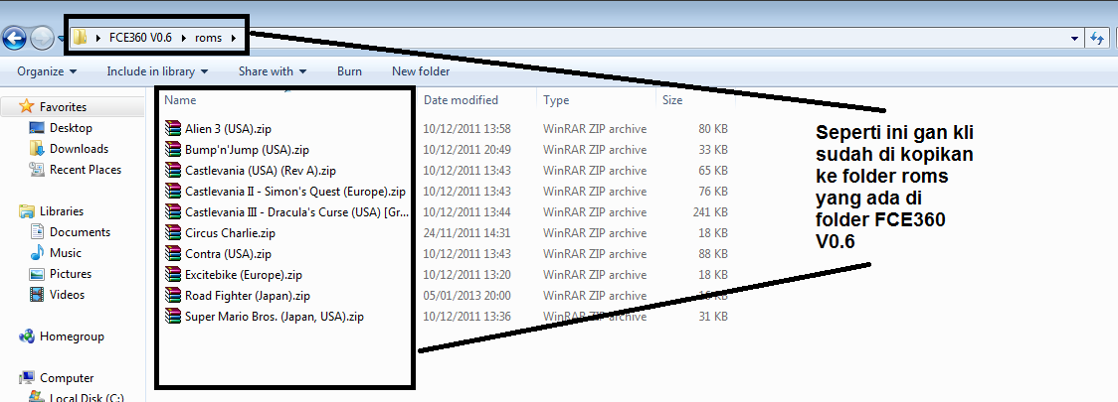Open the Share with dropdown
Image resolution: width=1118 pixels, height=402 pixels.
(273, 71)
